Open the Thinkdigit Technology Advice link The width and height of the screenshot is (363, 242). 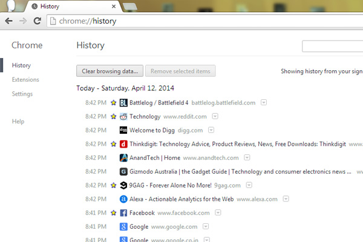tap(238, 144)
